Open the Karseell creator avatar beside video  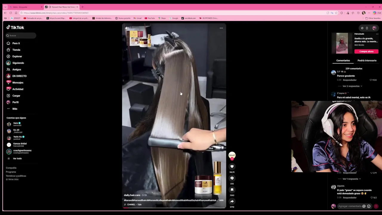click(232, 155)
